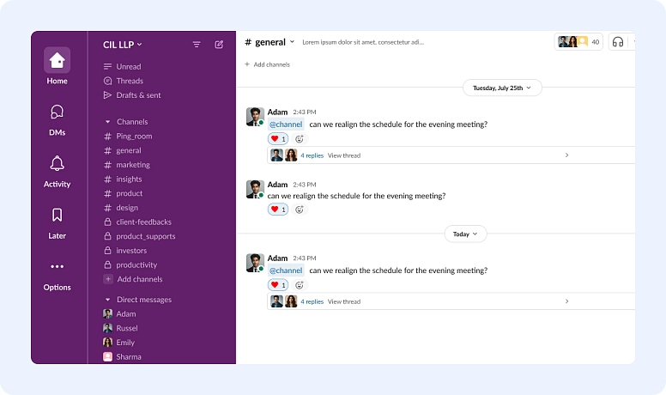Collapse the Direct messages section
Image resolution: width=666 pixels, height=395 pixels.
[x=107, y=300]
